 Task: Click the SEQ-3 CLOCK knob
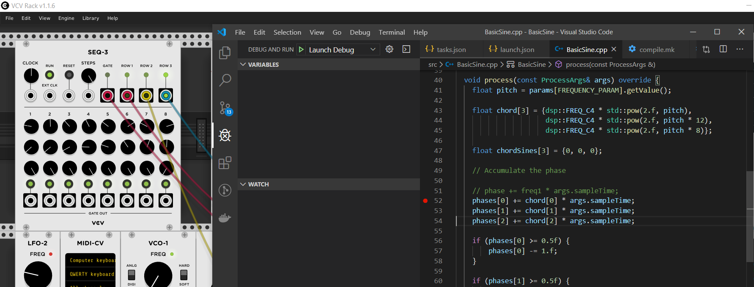coord(31,76)
